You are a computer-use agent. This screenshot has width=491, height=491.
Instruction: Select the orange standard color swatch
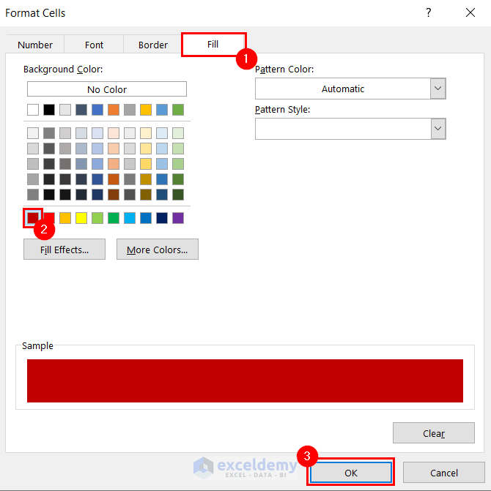(x=65, y=218)
